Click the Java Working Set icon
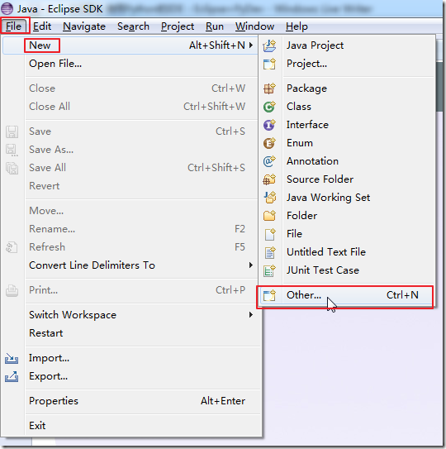The width and height of the screenshot is (446, 449). (x=269, y=198)
